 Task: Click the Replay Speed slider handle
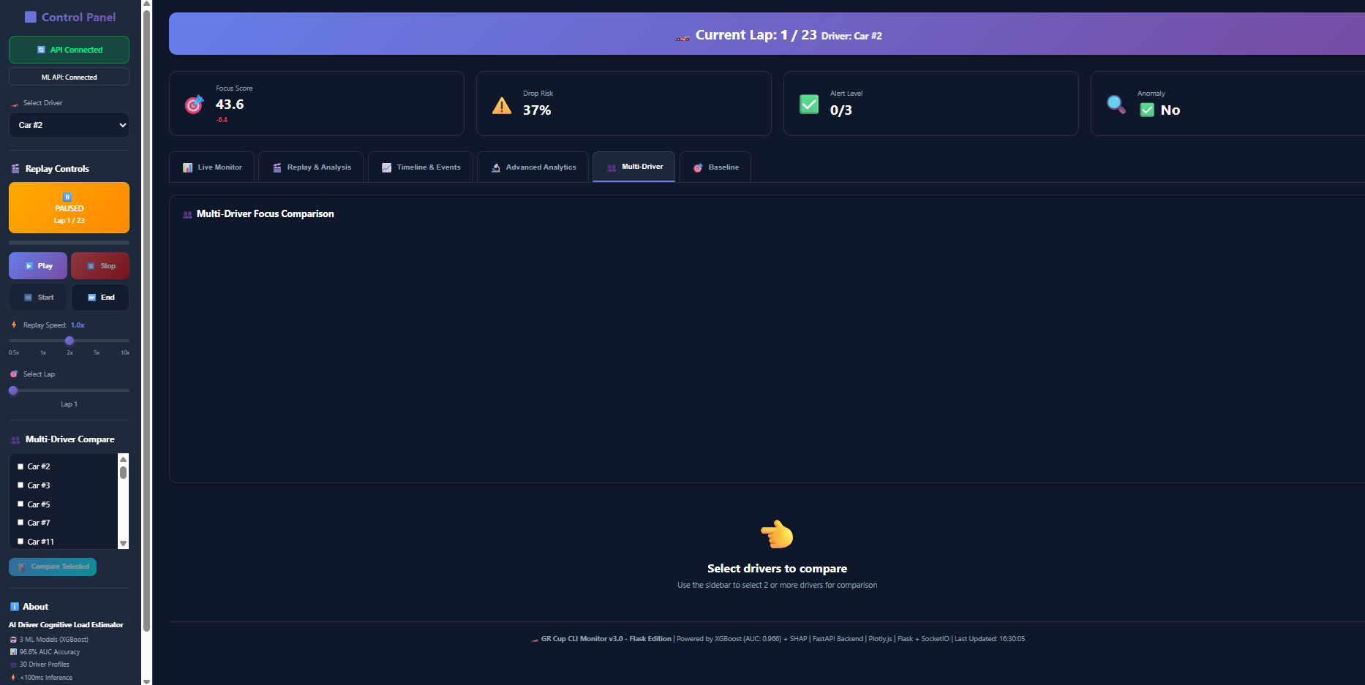[69, 341]
